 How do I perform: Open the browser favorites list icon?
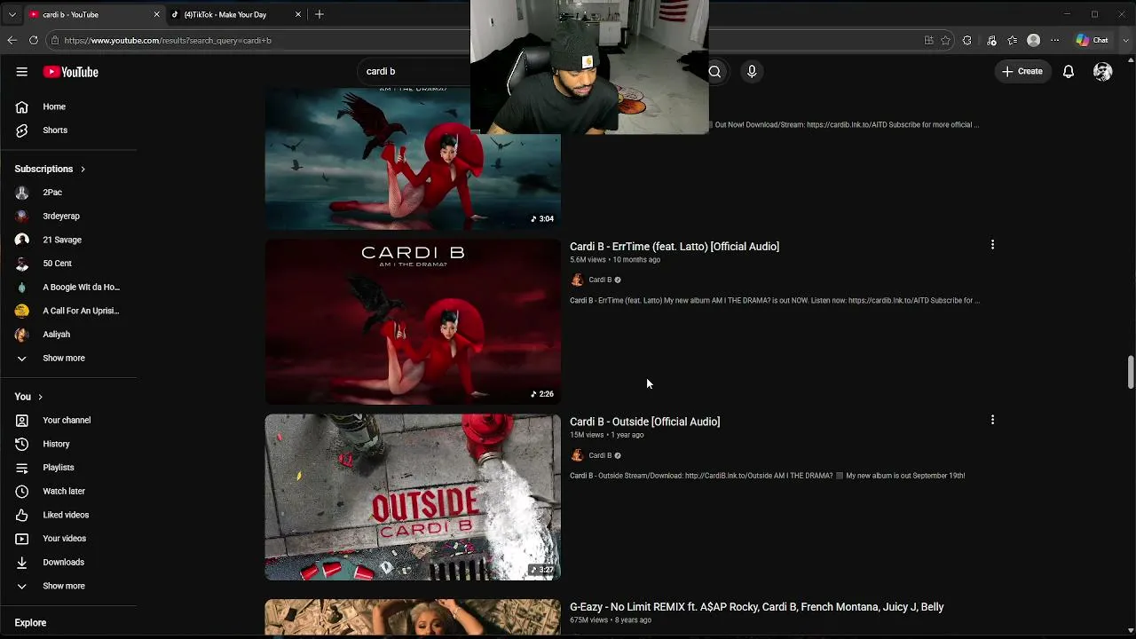click(x=1013, y=40)
